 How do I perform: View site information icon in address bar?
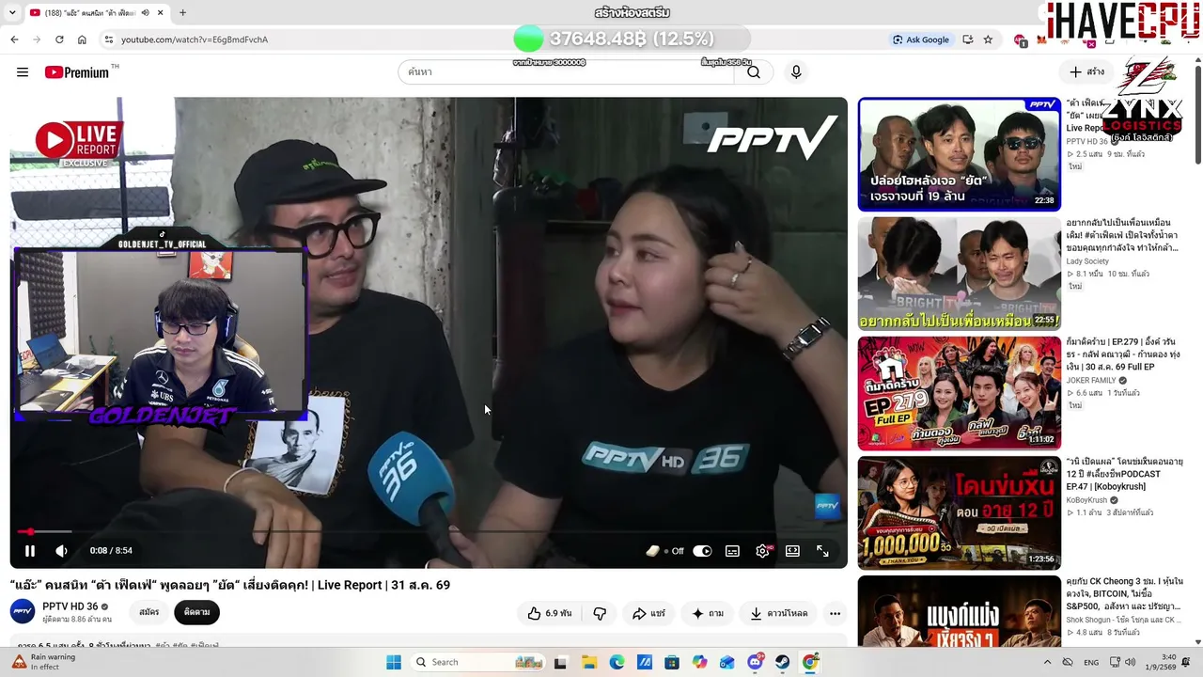108,39
